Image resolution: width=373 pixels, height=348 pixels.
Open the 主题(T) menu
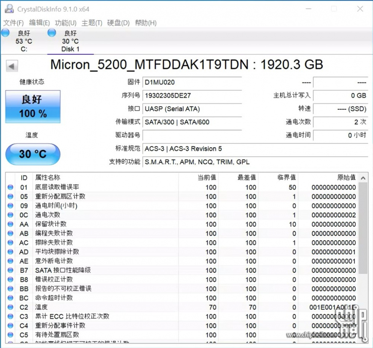[92, 23]
